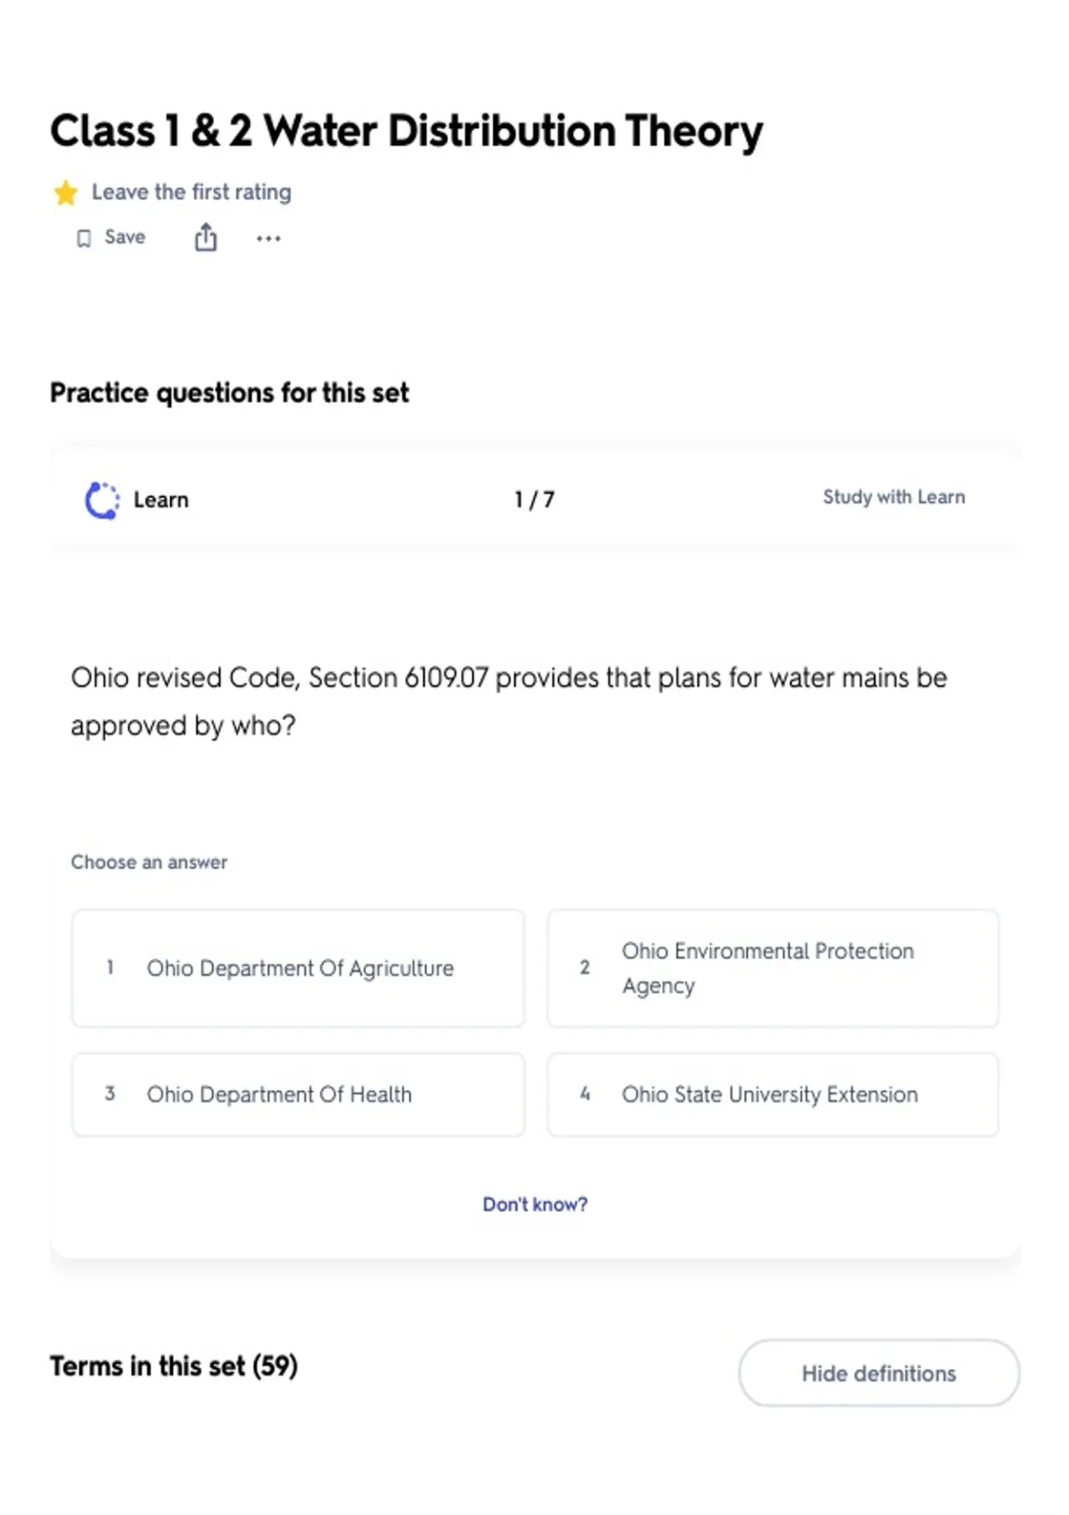This screenshot has width=1069, height=1515.
Task: Click the Learn circular logo icon
Action: click(102, 500)
